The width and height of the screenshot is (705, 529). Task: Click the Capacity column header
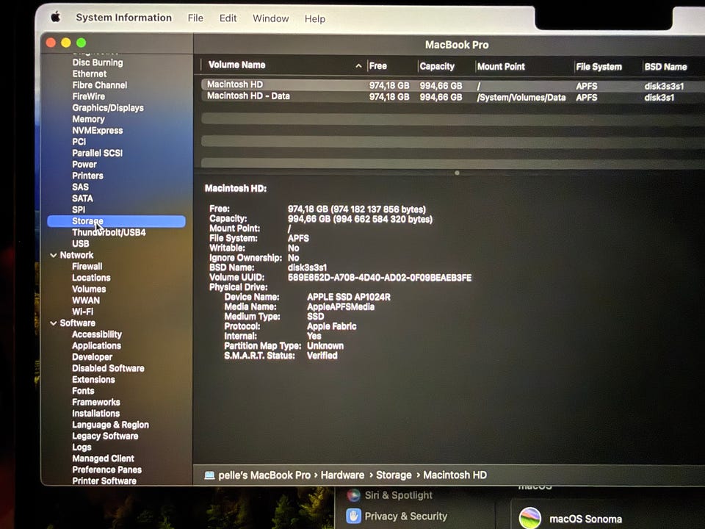click(x=436, y=67)
